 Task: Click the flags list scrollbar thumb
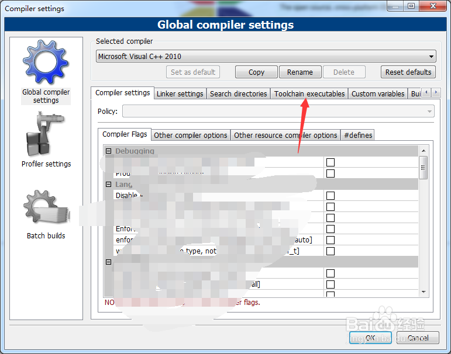click(x=424, y=168)
